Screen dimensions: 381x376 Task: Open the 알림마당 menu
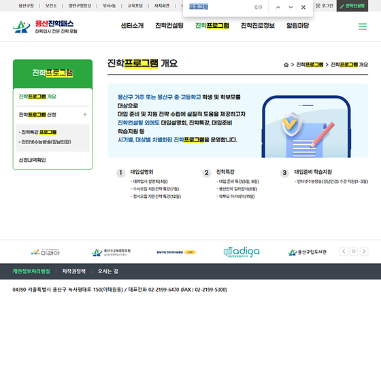coord(298,26)
